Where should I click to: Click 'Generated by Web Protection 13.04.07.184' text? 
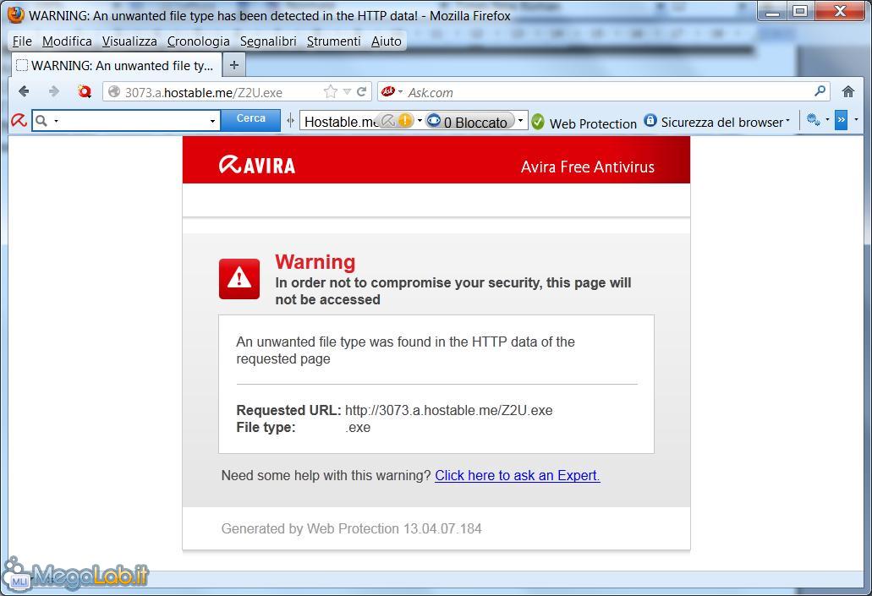coord(352,528)
